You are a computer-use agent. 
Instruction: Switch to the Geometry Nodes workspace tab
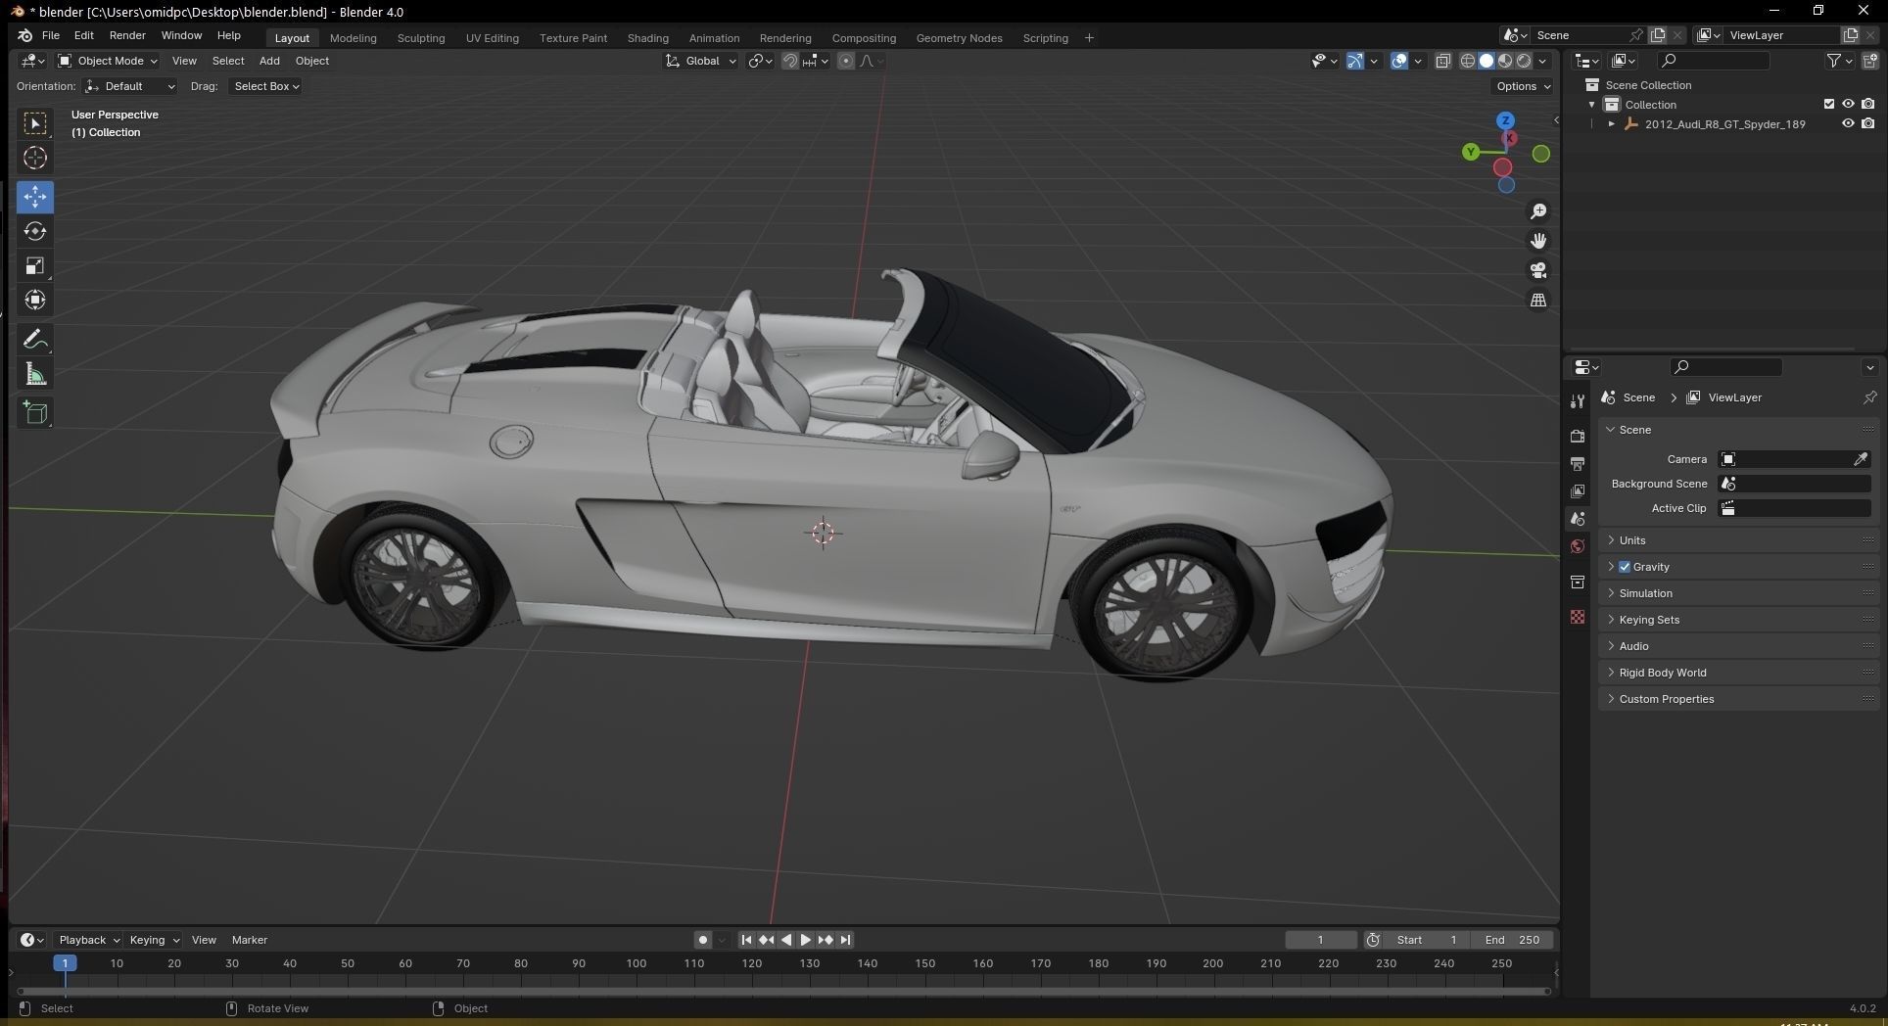pos(959,38)
